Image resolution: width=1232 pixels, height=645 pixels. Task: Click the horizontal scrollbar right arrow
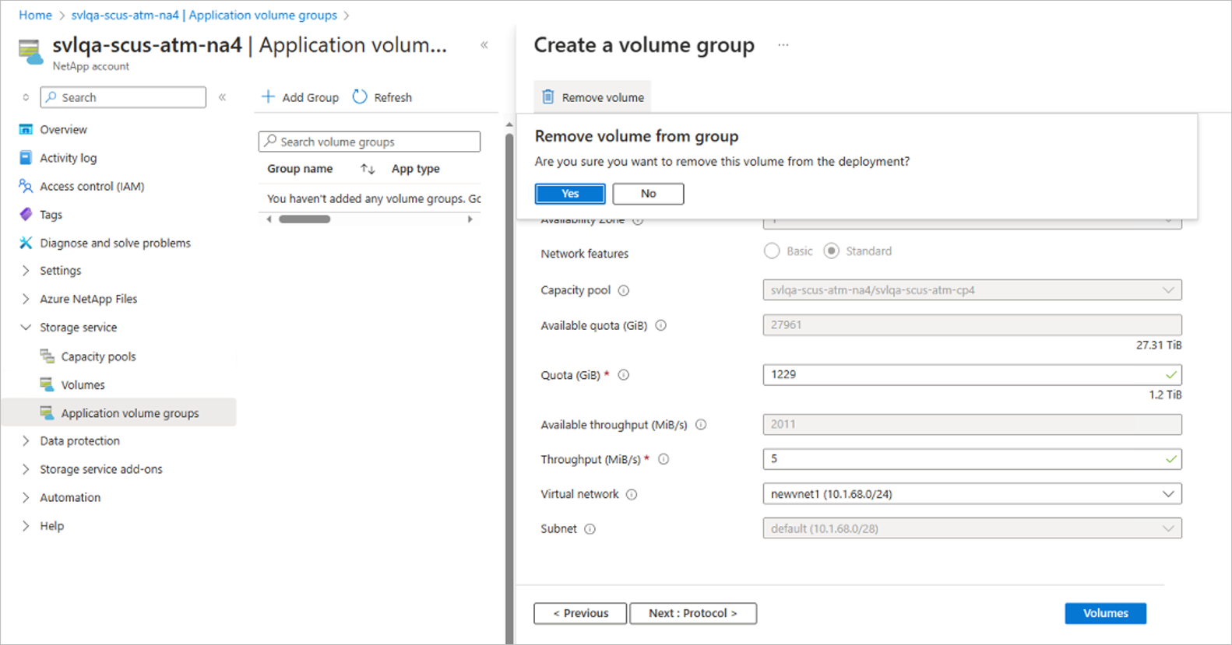click(470, 219)
